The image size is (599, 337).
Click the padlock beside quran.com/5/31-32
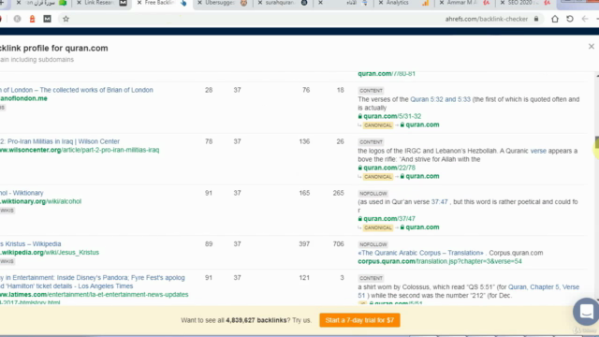pyautogui.click(x=359, y=116)
